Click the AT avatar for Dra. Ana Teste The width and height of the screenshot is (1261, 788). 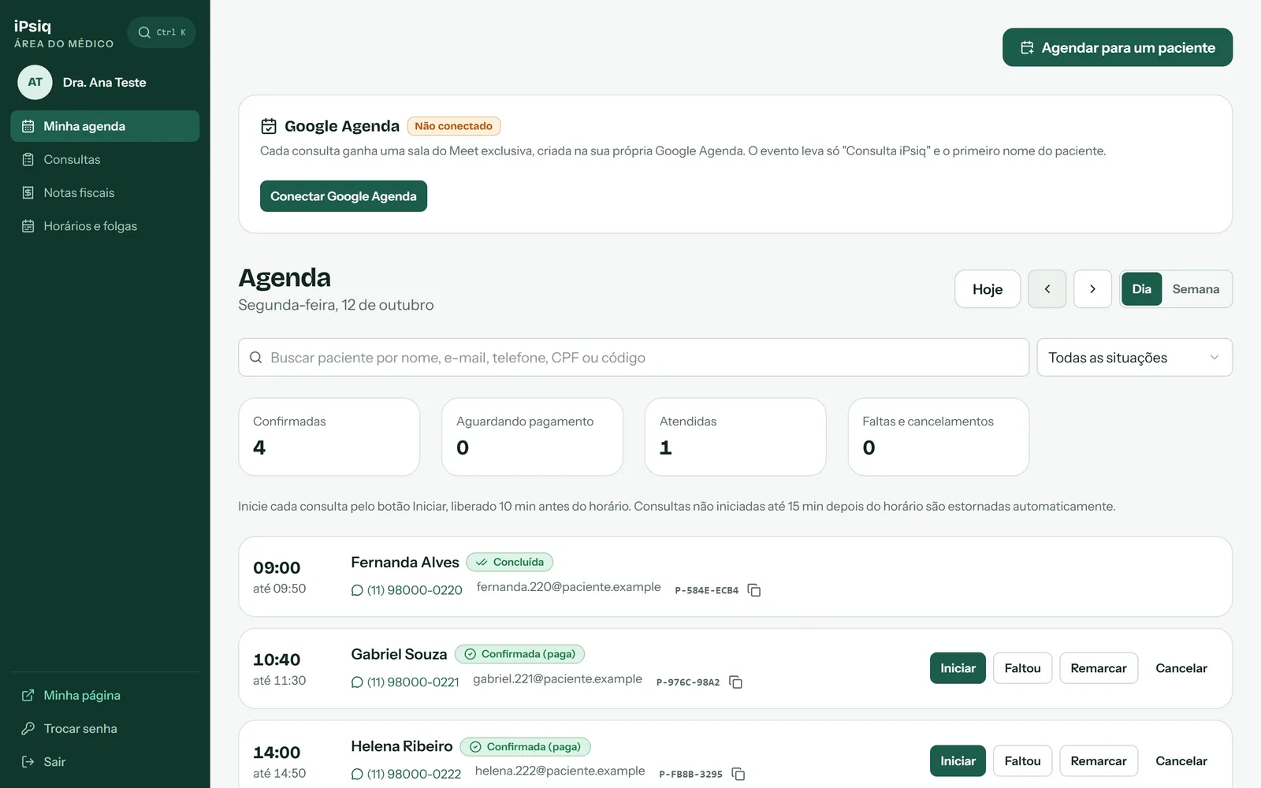(x=35, y=82)
